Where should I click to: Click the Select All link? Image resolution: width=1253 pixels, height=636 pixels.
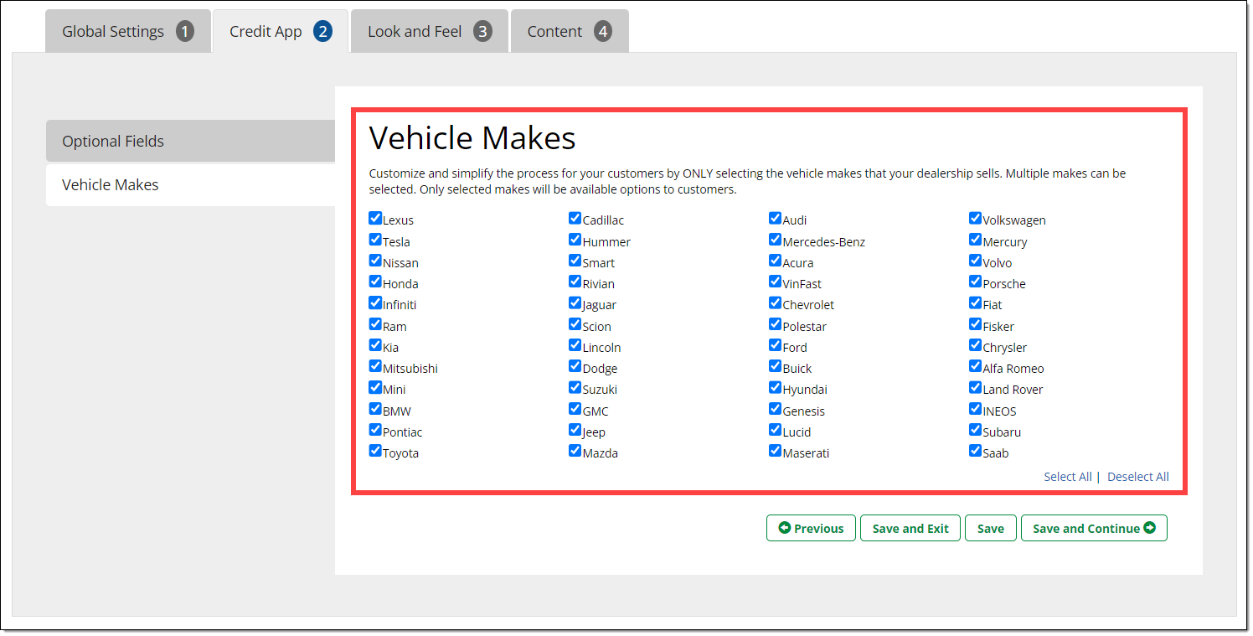coord(1067,477)
